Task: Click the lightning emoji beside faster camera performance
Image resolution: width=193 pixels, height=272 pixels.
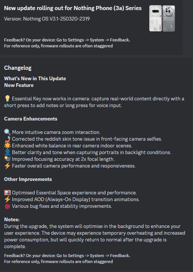Action: coord(7,166)
